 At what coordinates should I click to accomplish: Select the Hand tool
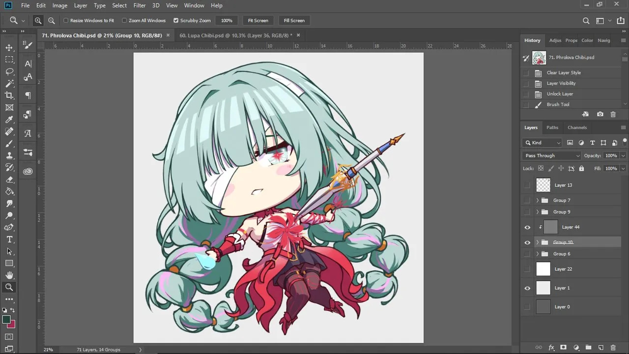pyautogui.click(x=9, y=275)
